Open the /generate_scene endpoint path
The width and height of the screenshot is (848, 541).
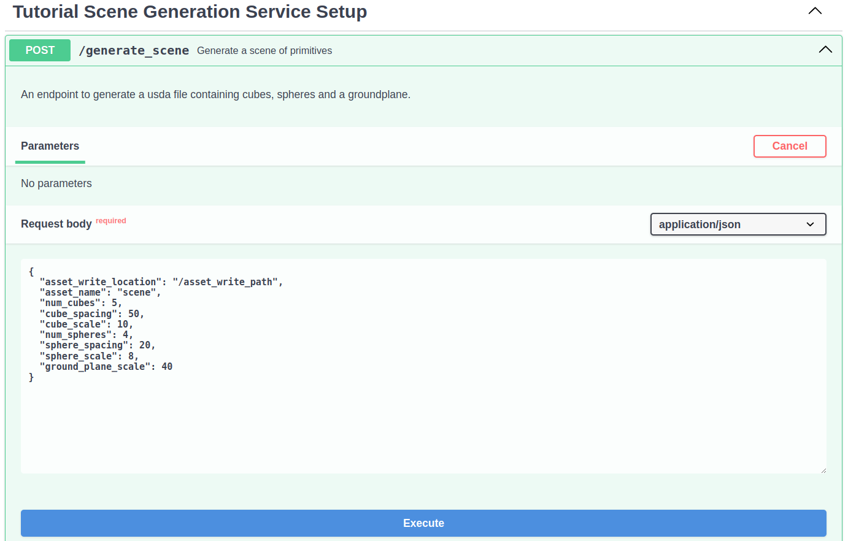134,50
